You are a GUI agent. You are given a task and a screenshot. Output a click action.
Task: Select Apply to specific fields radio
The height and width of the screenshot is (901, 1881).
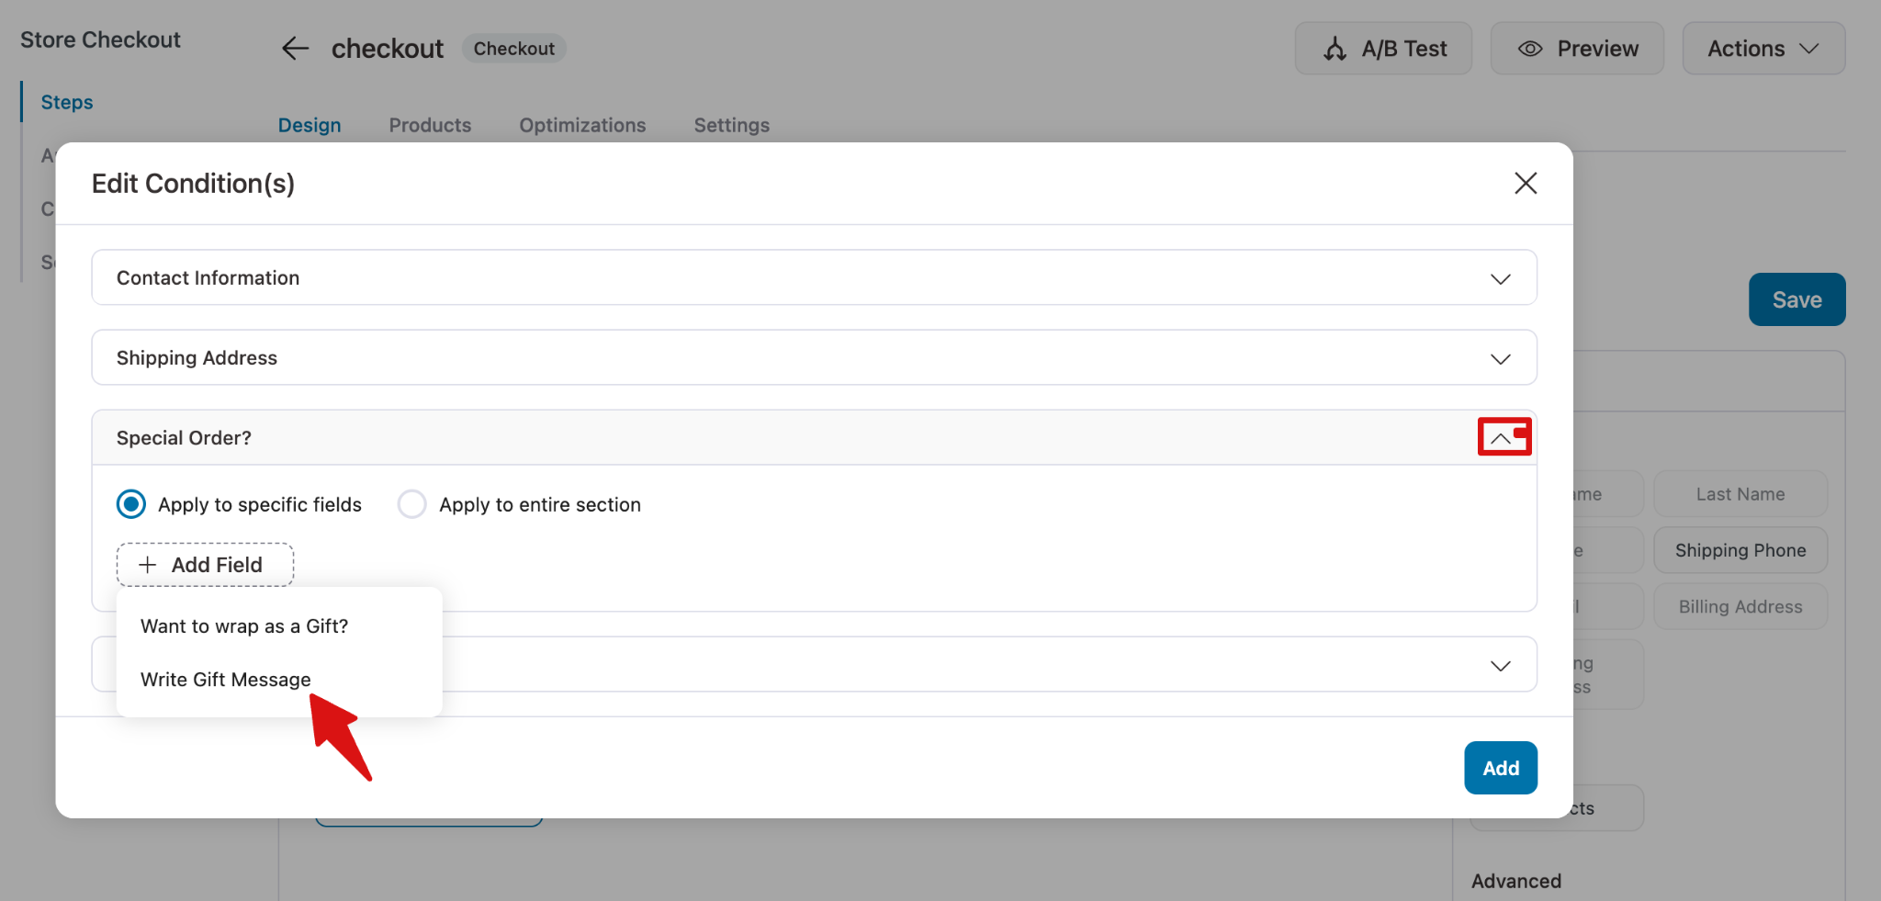click(x=131, y=504)
